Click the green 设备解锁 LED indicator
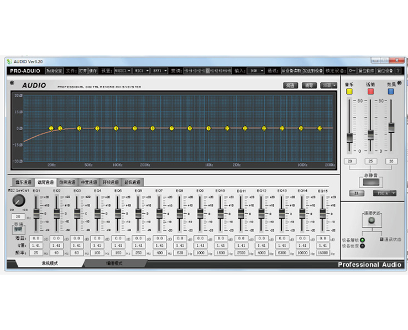Image resolution: width=408 pixels, height=330 pixels. [x=362, y=240]
